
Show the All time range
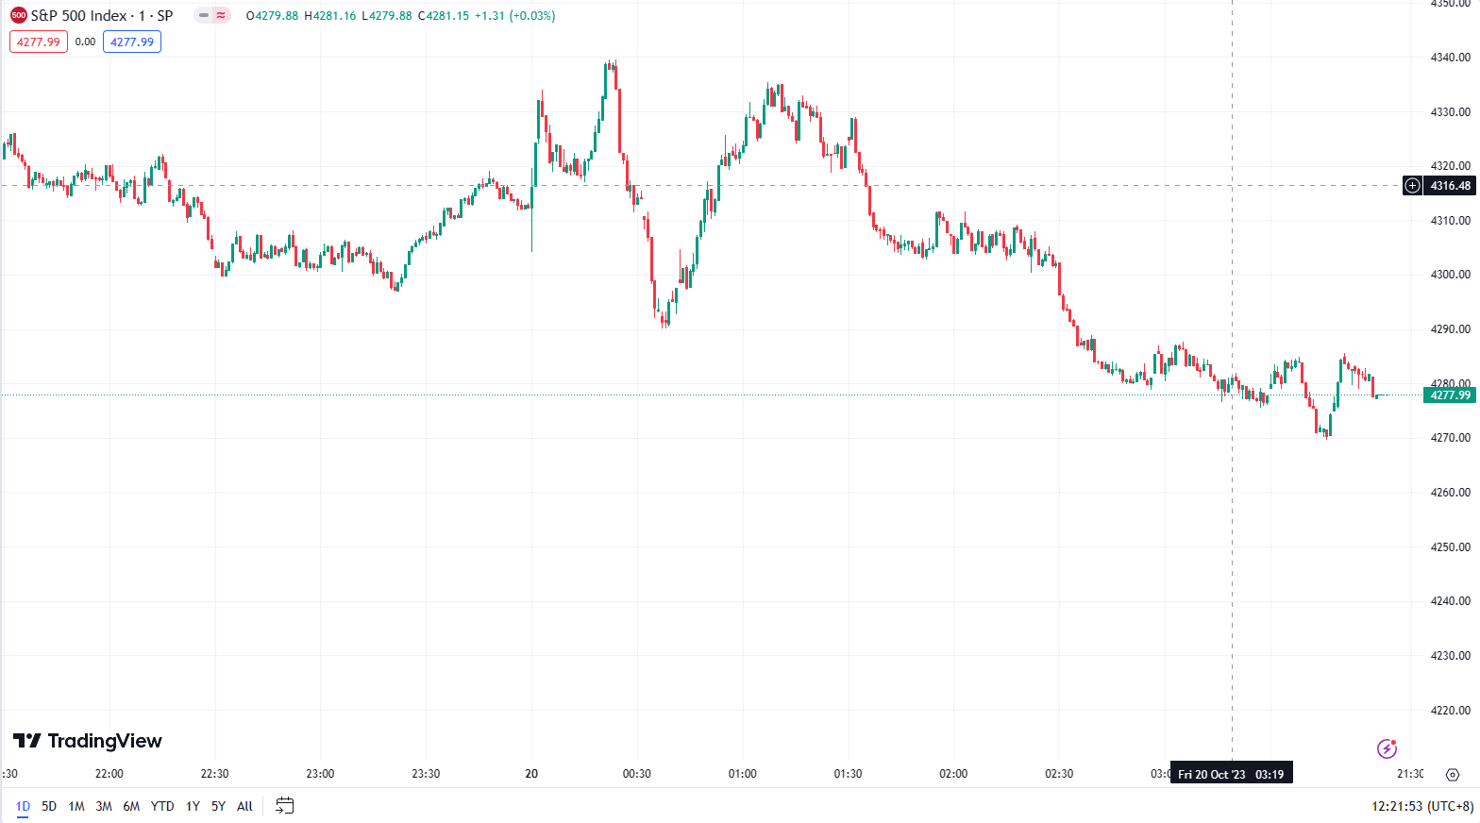244,806
